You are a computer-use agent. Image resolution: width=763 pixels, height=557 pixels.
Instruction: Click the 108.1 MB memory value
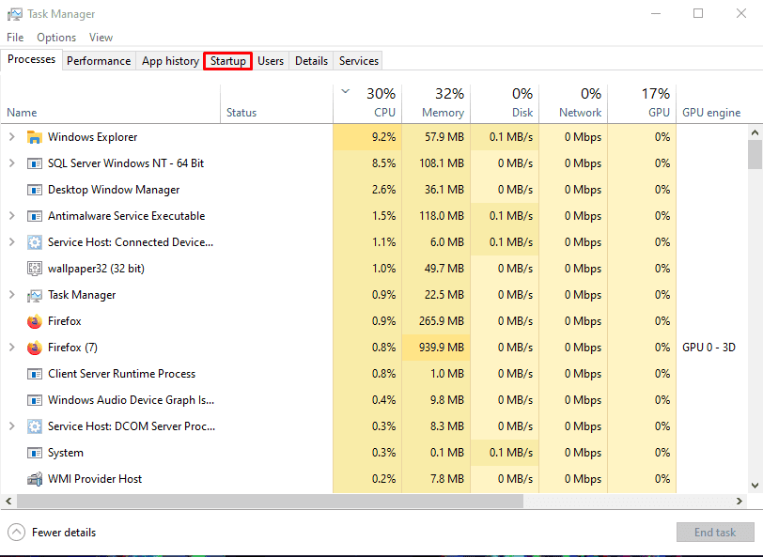[x=442, y=163]
